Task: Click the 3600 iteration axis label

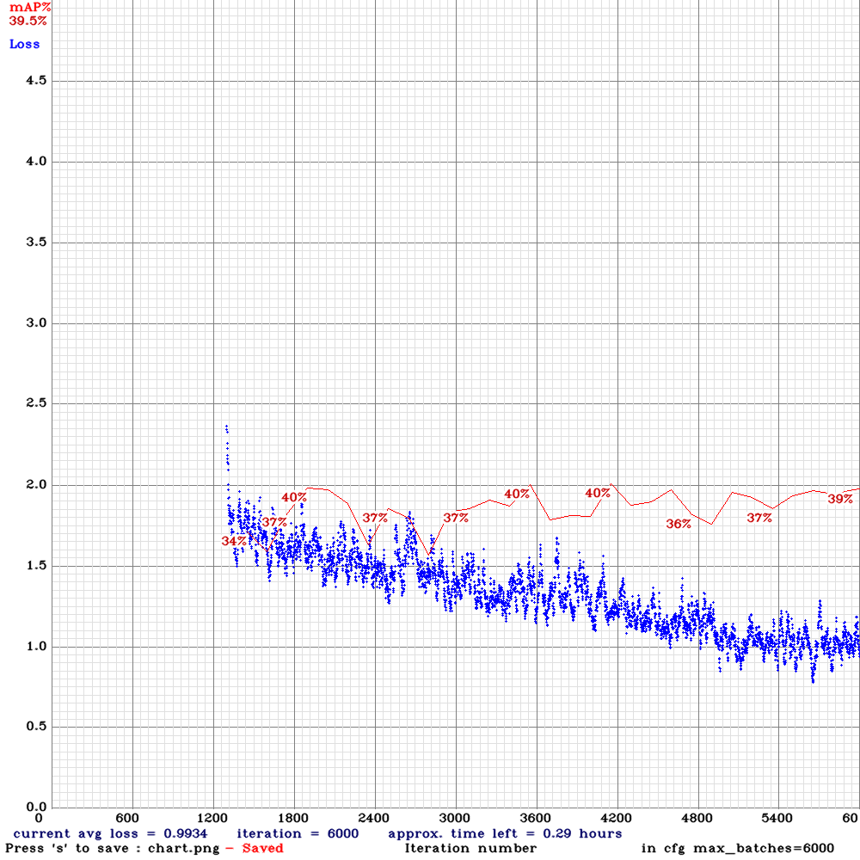Action: click(x=535, y=818)
